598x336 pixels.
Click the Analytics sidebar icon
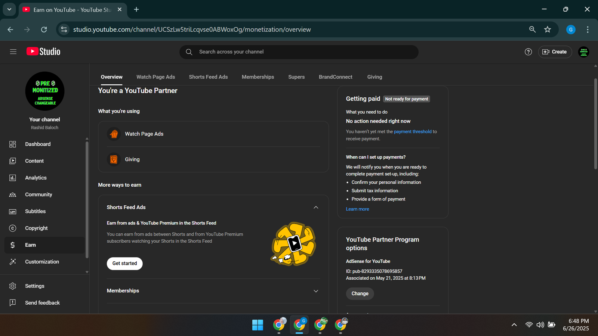pyautogui.click(x=13, y=178)
